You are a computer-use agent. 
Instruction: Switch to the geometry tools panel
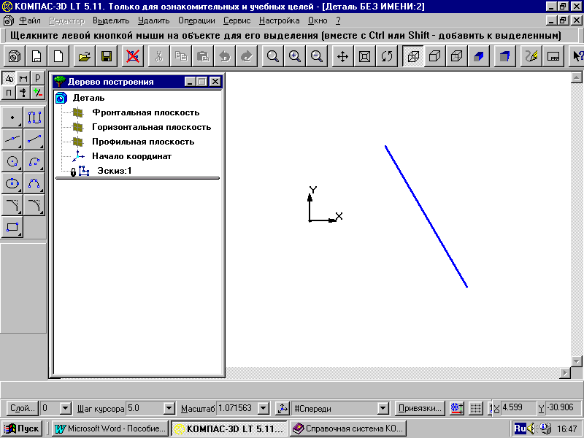point(9,78)
